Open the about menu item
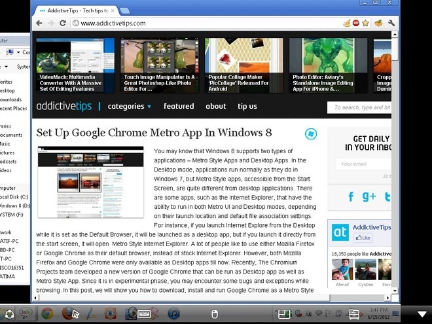The image size is (432, 324). click(216, 106)
